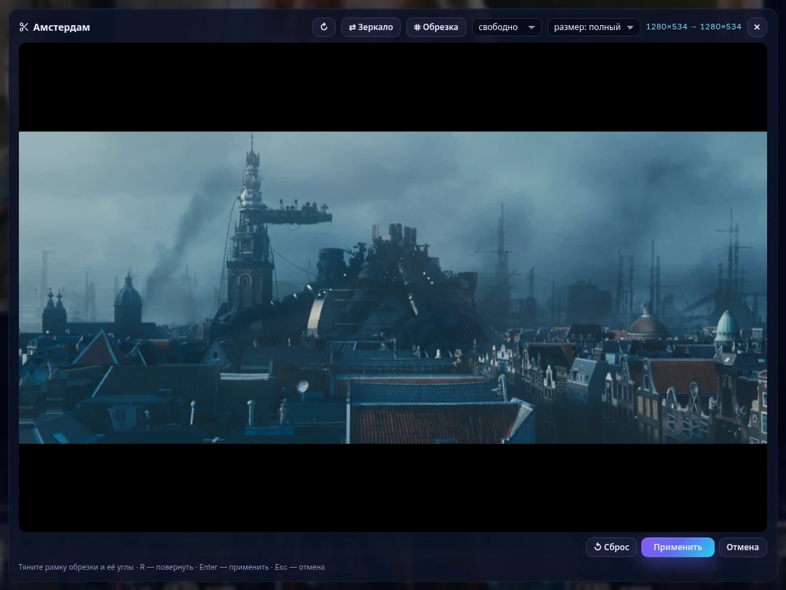Click the Применить apply button

point(678,547)
